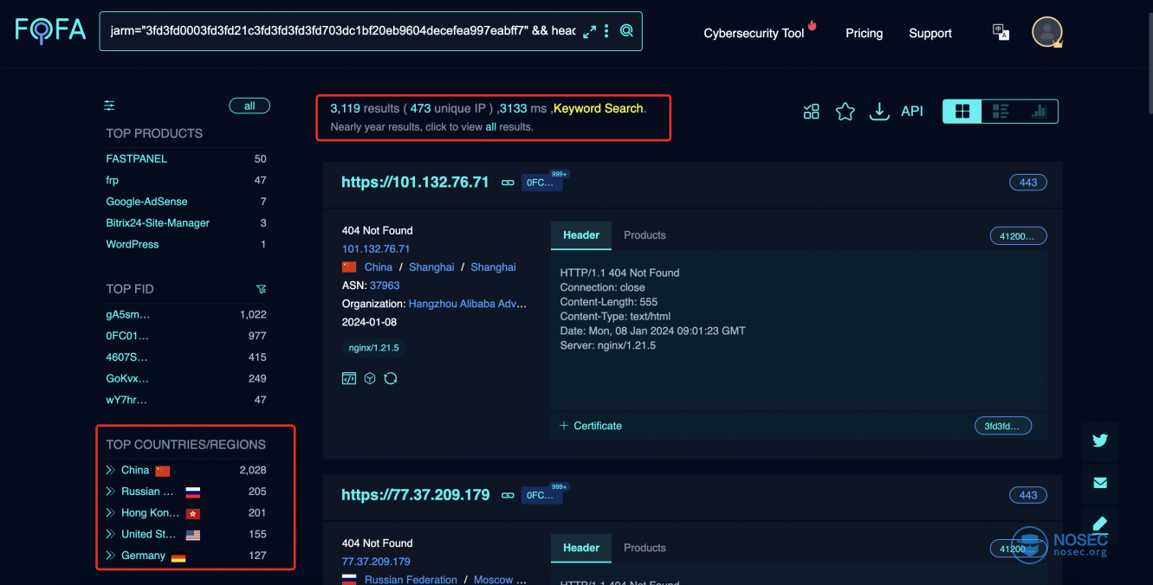Screen dimensions: 1153x585
Task: Open the user avatar profile
Action: 1047,32
